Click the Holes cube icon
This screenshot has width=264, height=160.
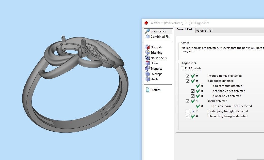[x=147, y=63]
